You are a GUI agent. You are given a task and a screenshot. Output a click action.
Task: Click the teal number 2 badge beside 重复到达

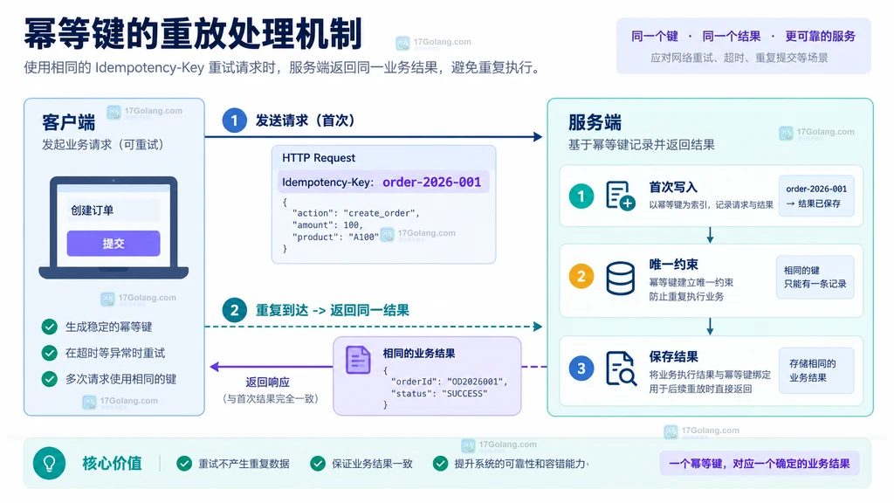point(234,310)
